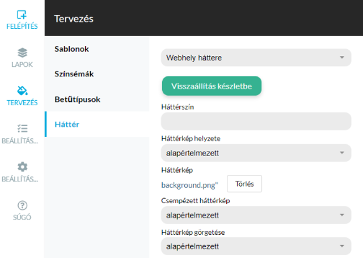Open the Felépítés builder icon
Image resolution: width=363 pixels, height=258 pixels.
coord(22,15)
